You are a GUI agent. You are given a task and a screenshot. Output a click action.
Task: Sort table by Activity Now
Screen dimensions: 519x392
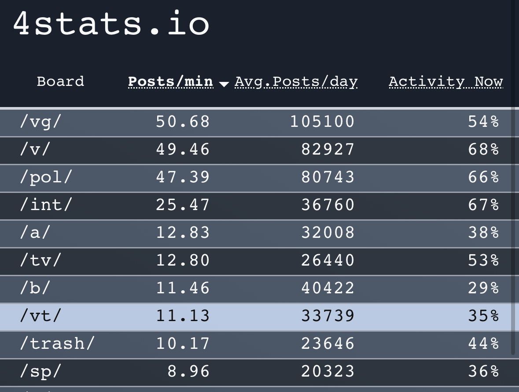446,82
